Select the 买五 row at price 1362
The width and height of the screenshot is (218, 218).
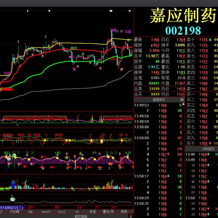202,116
